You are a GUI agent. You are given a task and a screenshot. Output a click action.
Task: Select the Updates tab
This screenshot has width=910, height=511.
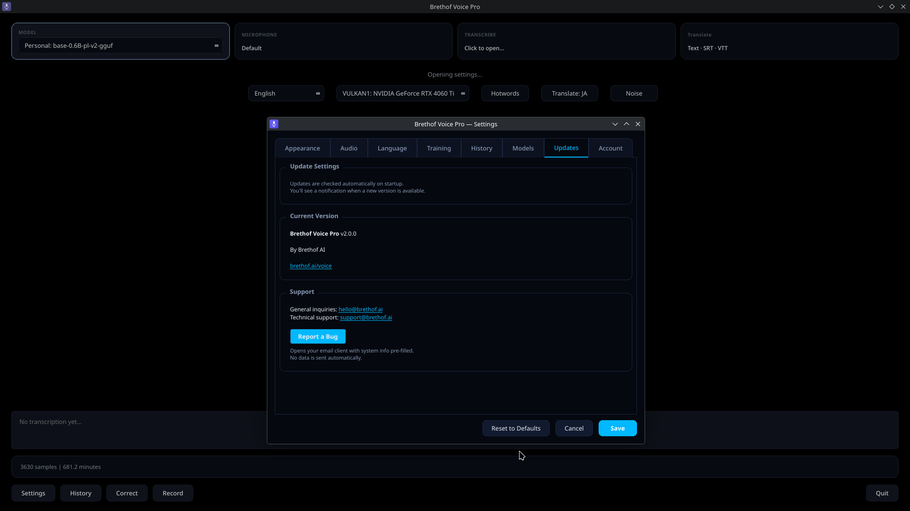pos(566,148)
